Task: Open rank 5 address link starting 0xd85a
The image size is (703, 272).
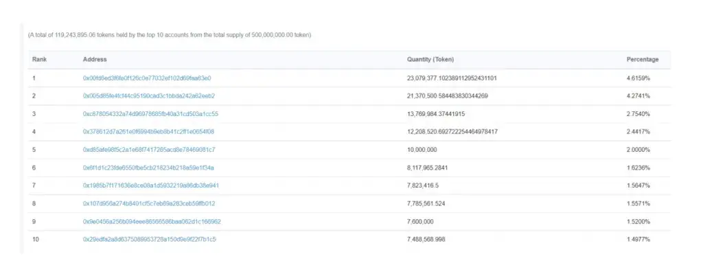Action: click(149, 150)
